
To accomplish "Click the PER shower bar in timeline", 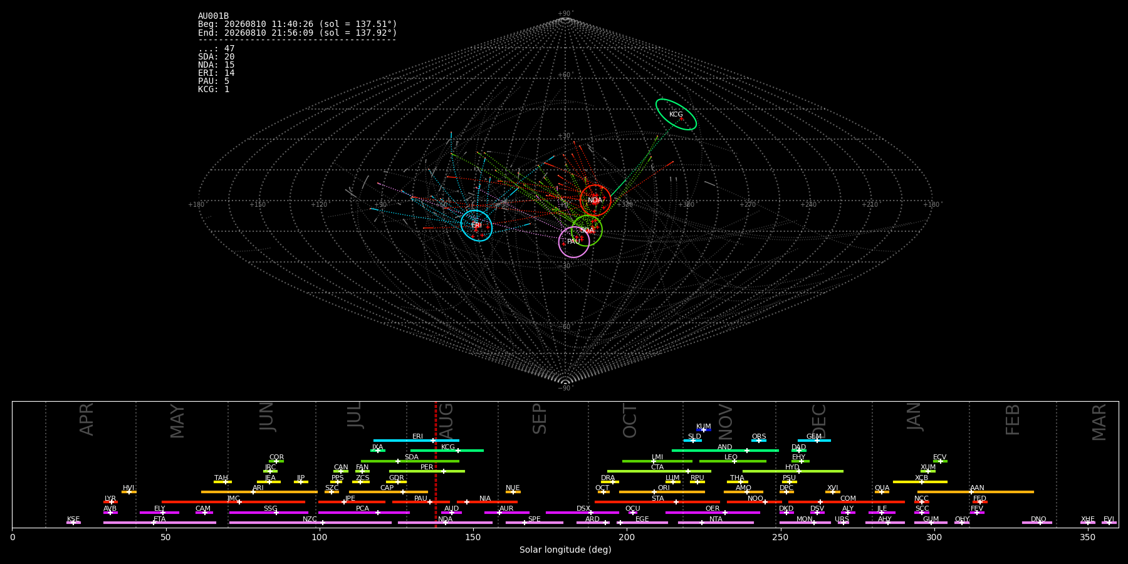I will coord(427,471).
